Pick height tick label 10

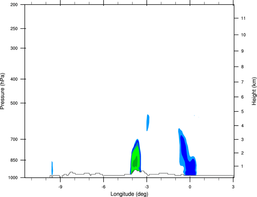tap(243, 35)
